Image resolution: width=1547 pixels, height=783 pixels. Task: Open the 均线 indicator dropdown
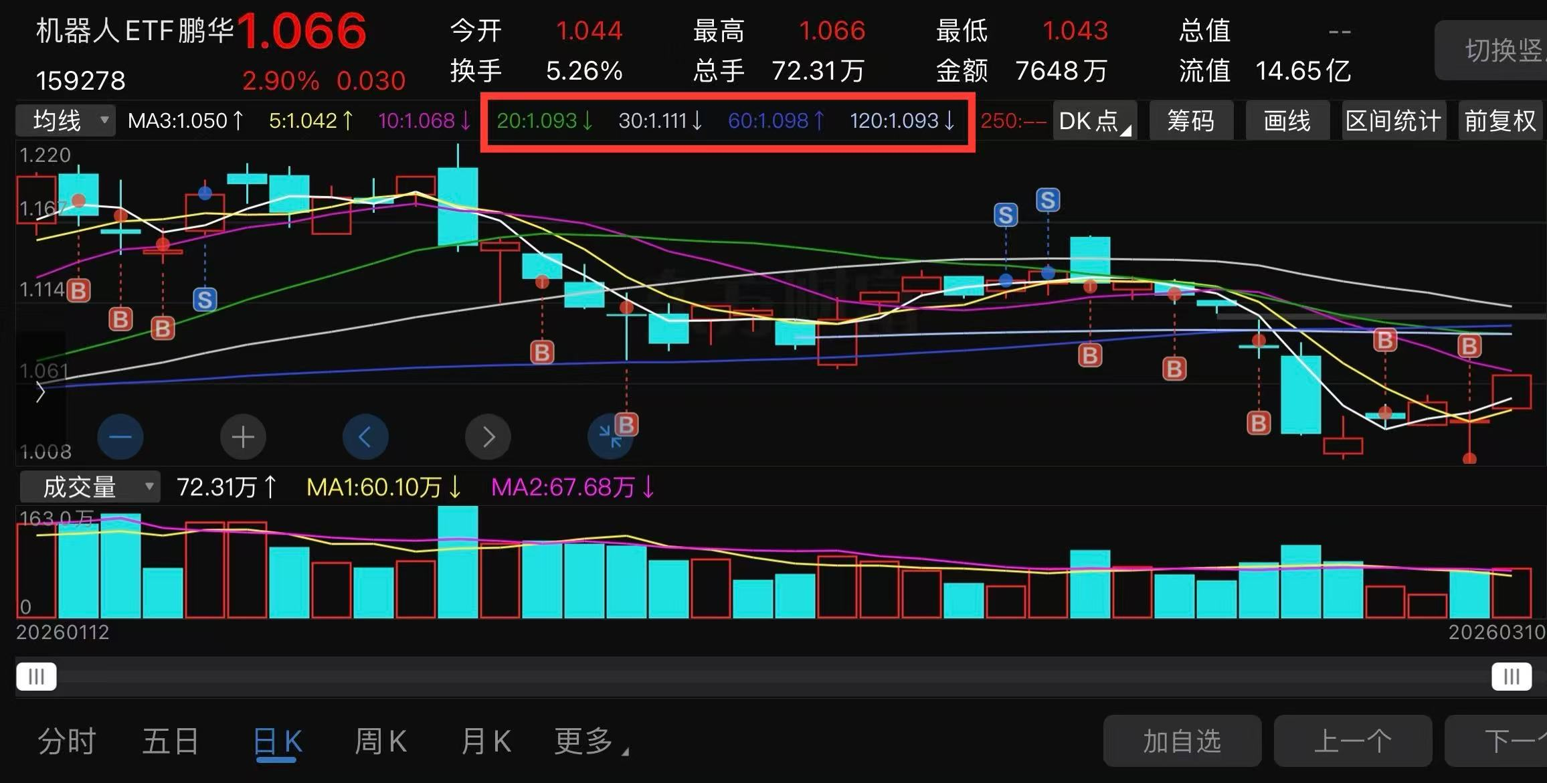[66, 121]
